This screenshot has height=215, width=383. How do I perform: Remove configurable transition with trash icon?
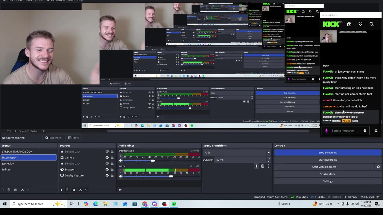tap(262, 166)
